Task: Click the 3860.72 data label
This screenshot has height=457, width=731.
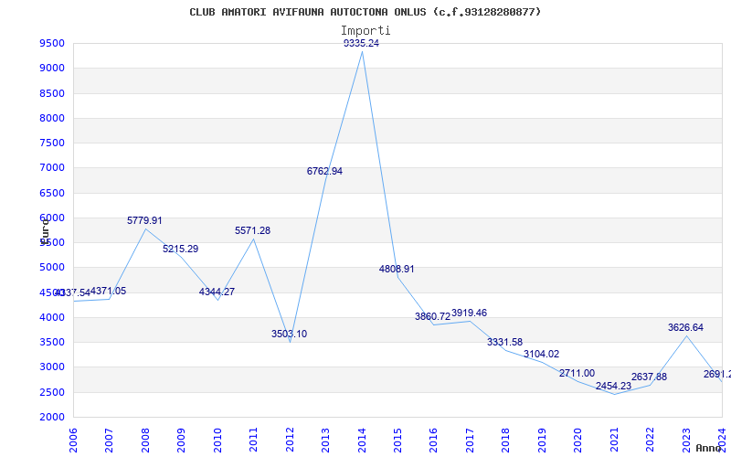Action: [432, 316]
